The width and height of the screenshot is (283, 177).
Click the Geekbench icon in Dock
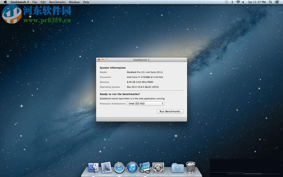tap(145, 167)
